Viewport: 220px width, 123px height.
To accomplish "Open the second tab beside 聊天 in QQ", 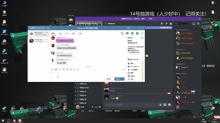I will pos(60,33).
